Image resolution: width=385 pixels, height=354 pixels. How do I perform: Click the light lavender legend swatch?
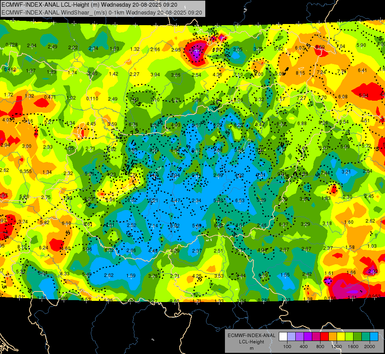[x=291, y=337]
